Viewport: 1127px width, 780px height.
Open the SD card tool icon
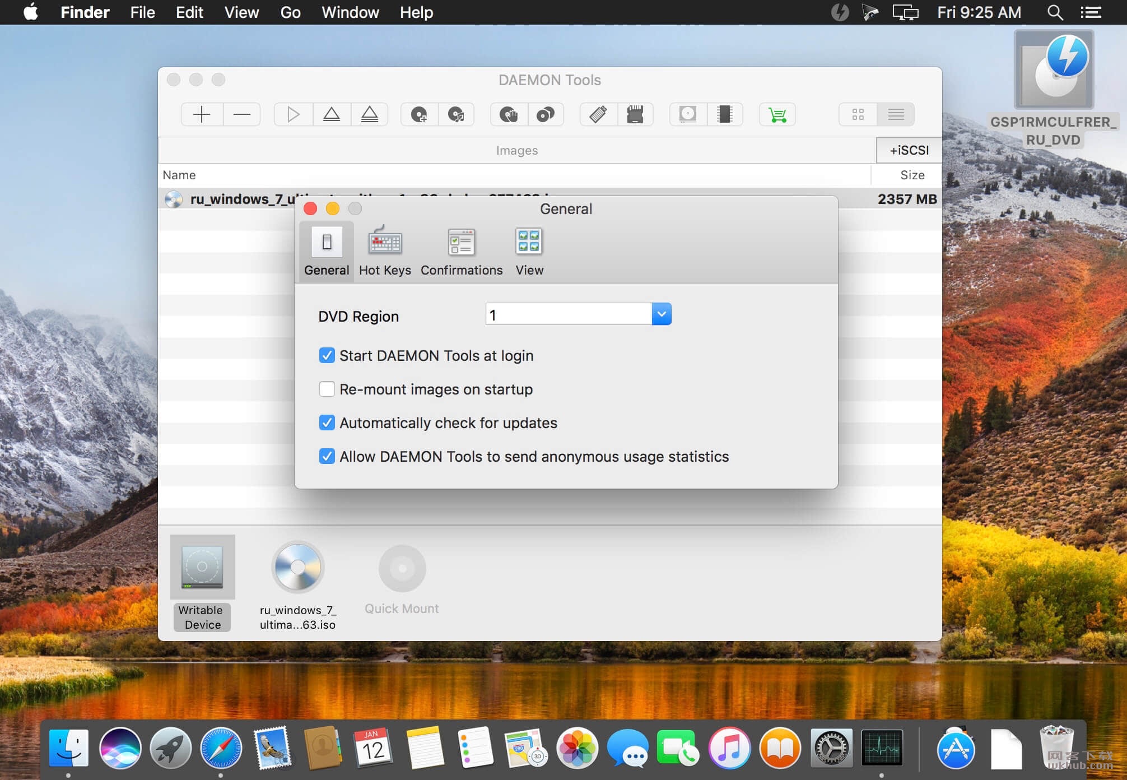point(635,115)
